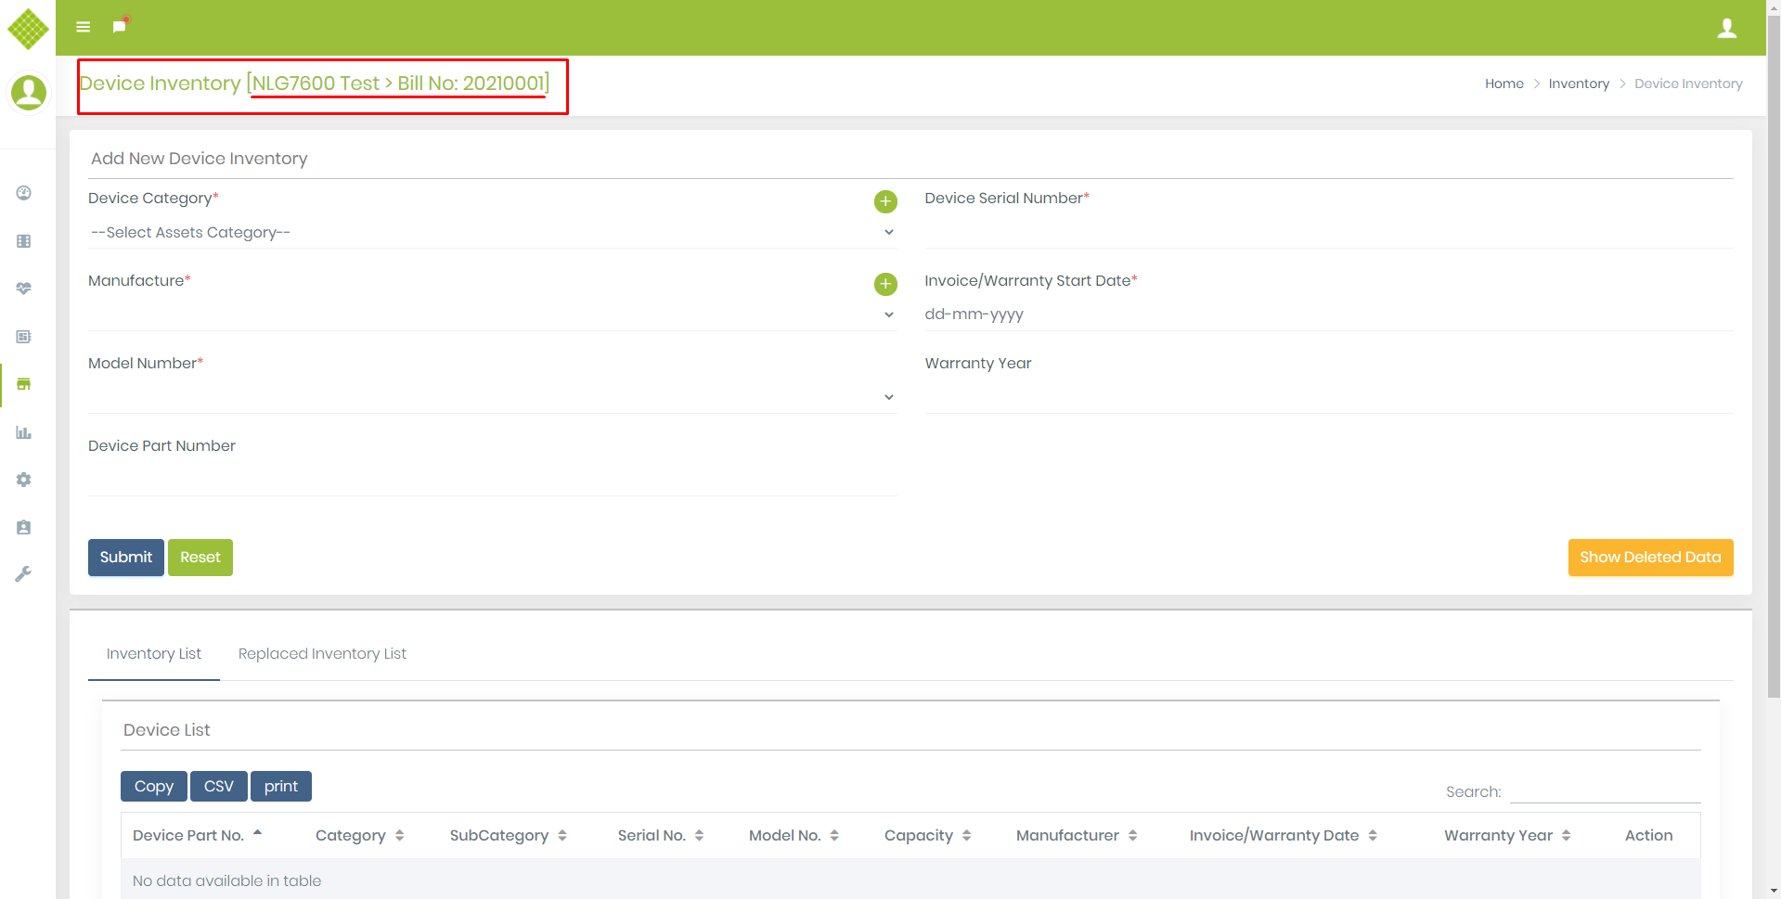Open the heartbeat health icon in sidebar
This screenshot has height=899, width=1781.
coord(23,289)
